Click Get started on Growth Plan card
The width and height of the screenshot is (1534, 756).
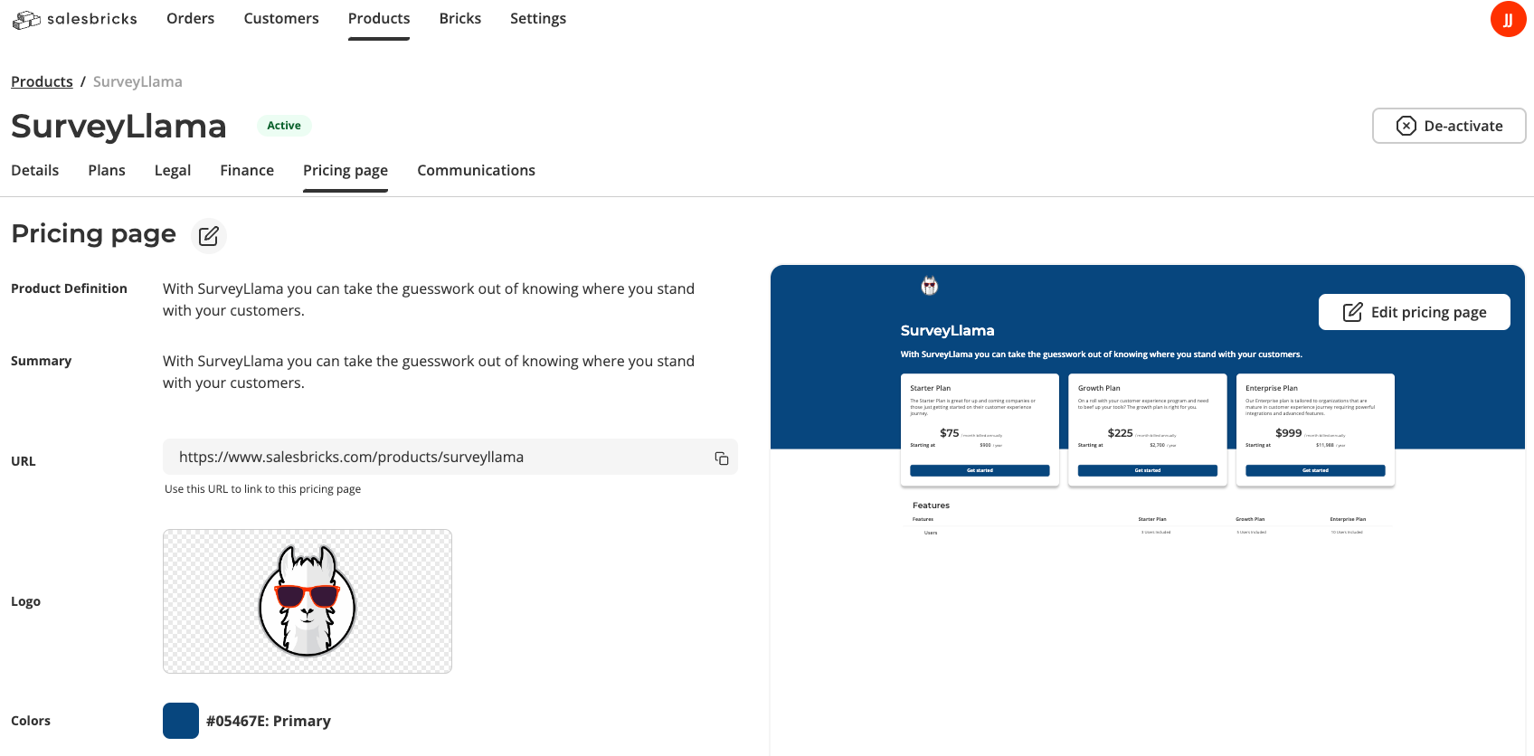(x=1148, y=470)
